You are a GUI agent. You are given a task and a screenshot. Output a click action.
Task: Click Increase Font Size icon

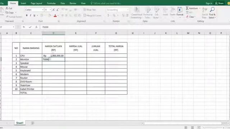click(54, 10)
